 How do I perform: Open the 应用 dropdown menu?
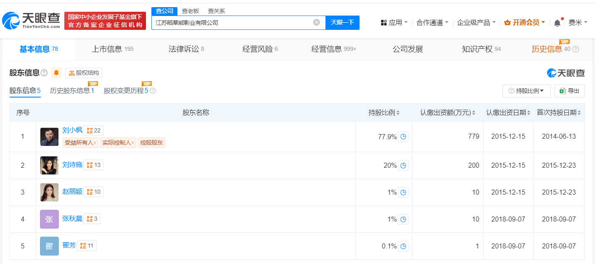point(394,21)
